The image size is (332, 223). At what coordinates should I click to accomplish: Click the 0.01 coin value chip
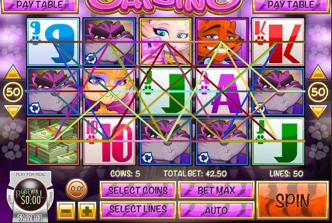[77, 189]
